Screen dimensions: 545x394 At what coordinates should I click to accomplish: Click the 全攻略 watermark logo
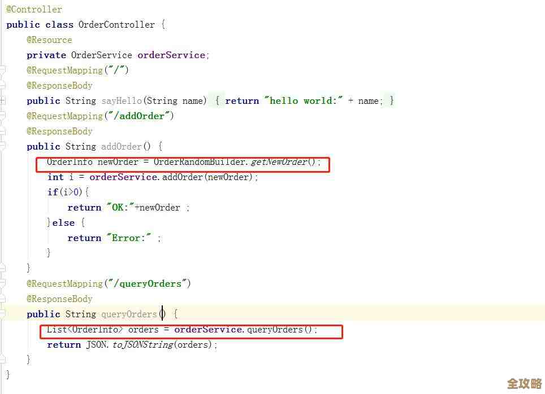524,384
